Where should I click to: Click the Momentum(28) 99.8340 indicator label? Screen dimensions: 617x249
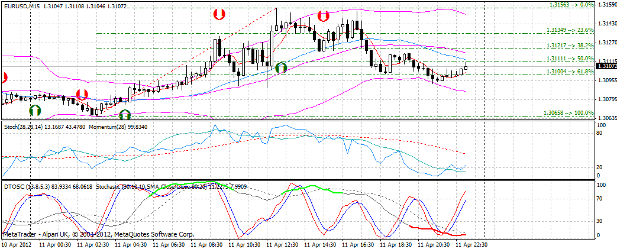coord(118,127)
